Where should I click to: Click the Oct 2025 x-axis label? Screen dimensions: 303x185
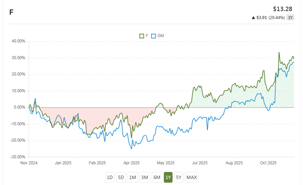coord(268,163)
